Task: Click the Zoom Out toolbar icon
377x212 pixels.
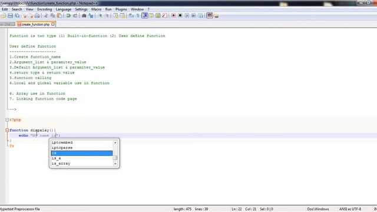Action: 107,16
